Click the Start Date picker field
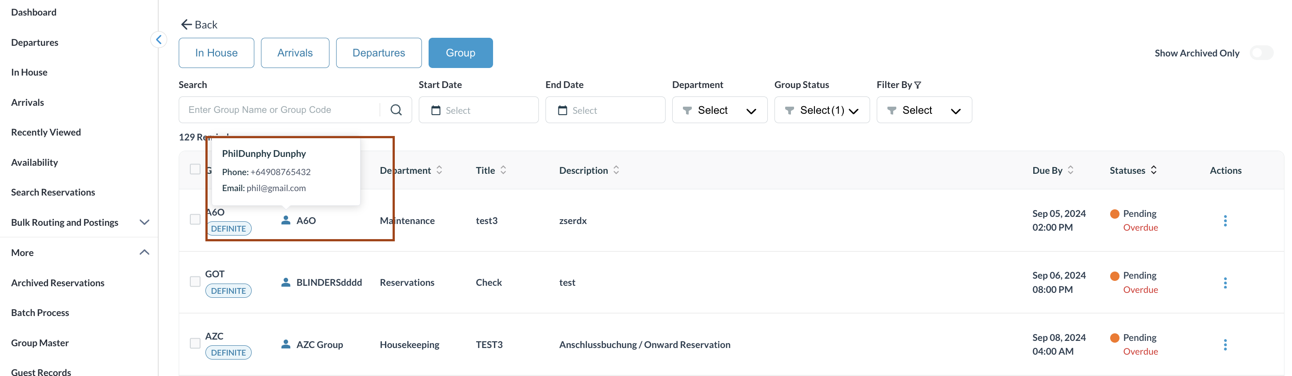 coord(478,110)
